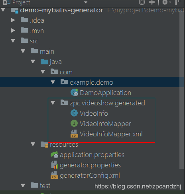Image resolution: width=185 pixels, height=194 pixels.
Task: Select the VideoInfoMapper interface icon
Action: tap(74, 123)
